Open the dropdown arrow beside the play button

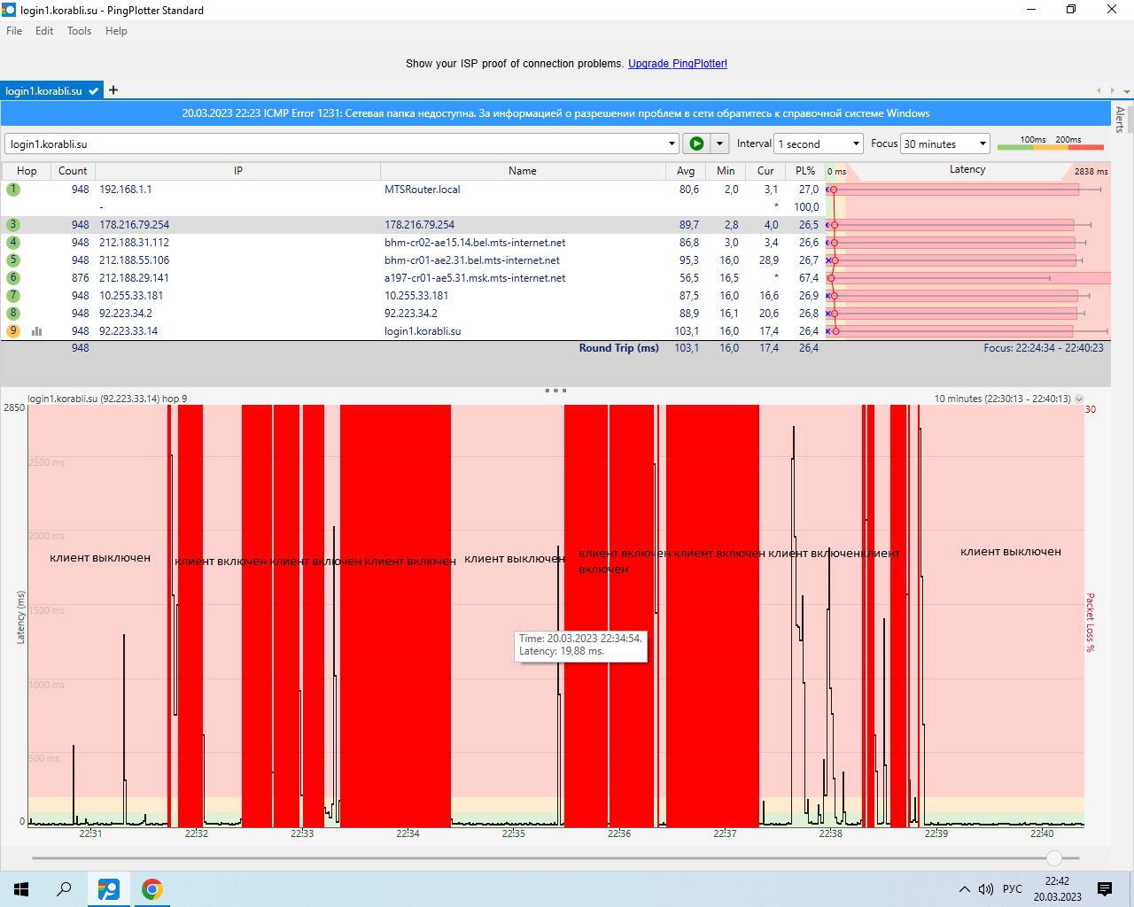(x=719, y=143)
